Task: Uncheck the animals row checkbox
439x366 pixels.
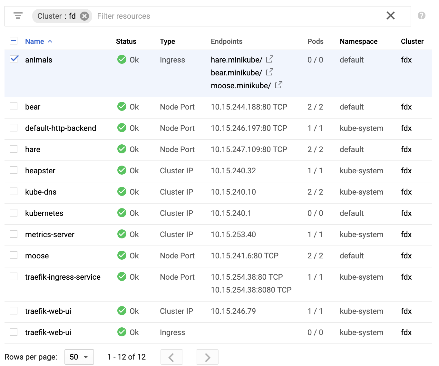Action: point(14,59)
